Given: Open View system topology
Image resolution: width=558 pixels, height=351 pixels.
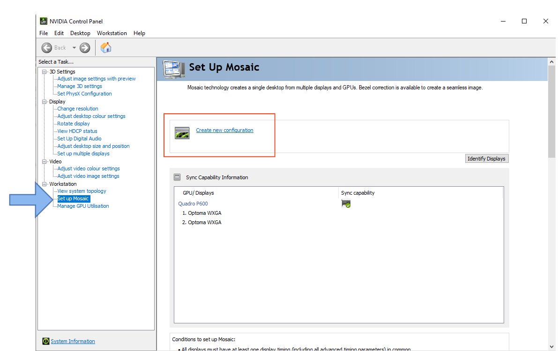Looking at the screenshot, I should (82, 191).
